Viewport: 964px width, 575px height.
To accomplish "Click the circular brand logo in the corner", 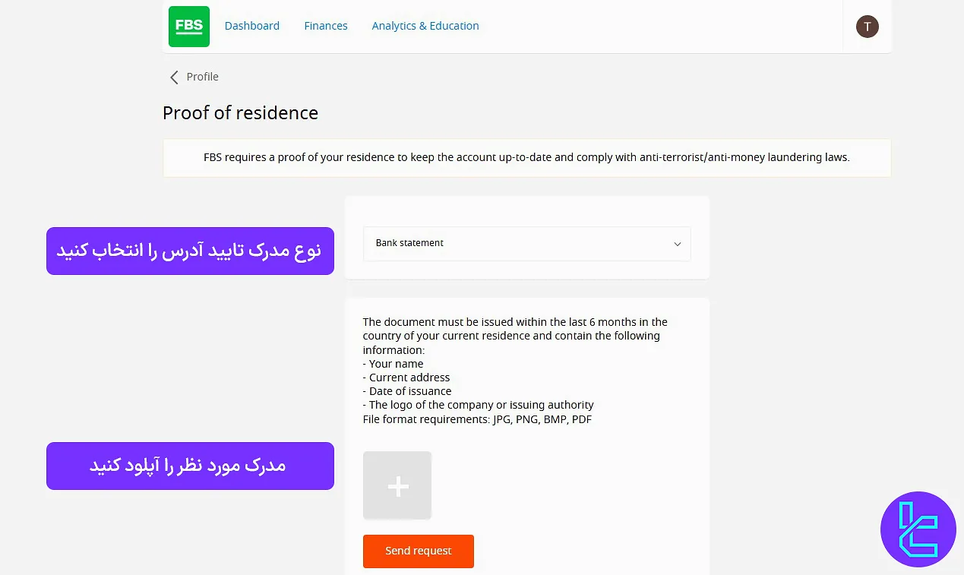I will [918, 529].
